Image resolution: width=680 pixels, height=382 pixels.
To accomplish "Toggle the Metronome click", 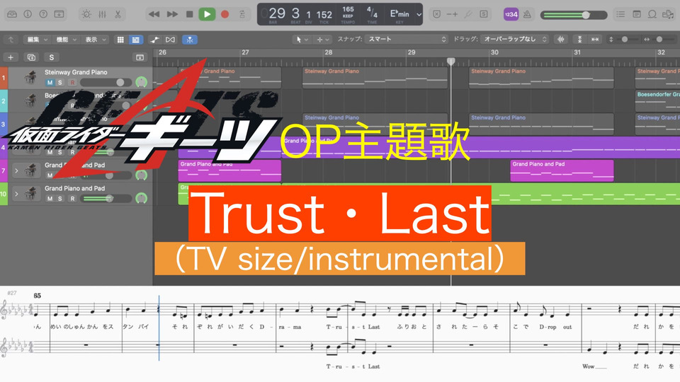I will pos(527,14).
